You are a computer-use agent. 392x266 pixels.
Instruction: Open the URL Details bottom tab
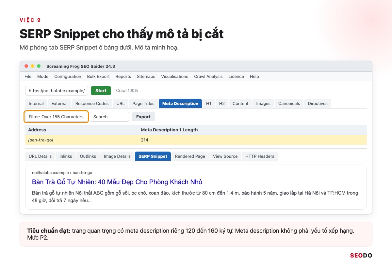pyautogui.click(x=40, y=156)
